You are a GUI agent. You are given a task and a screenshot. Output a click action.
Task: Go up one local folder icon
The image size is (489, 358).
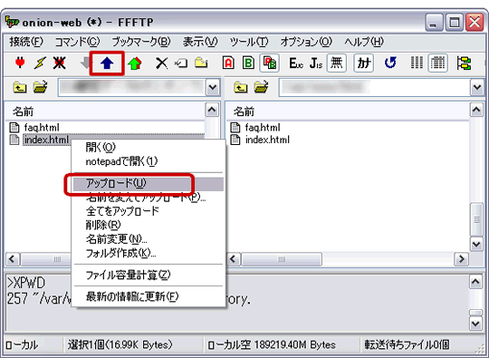click(x=20, y=87)
